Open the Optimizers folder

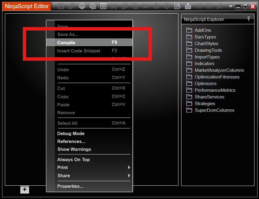(x=201, y=84)
